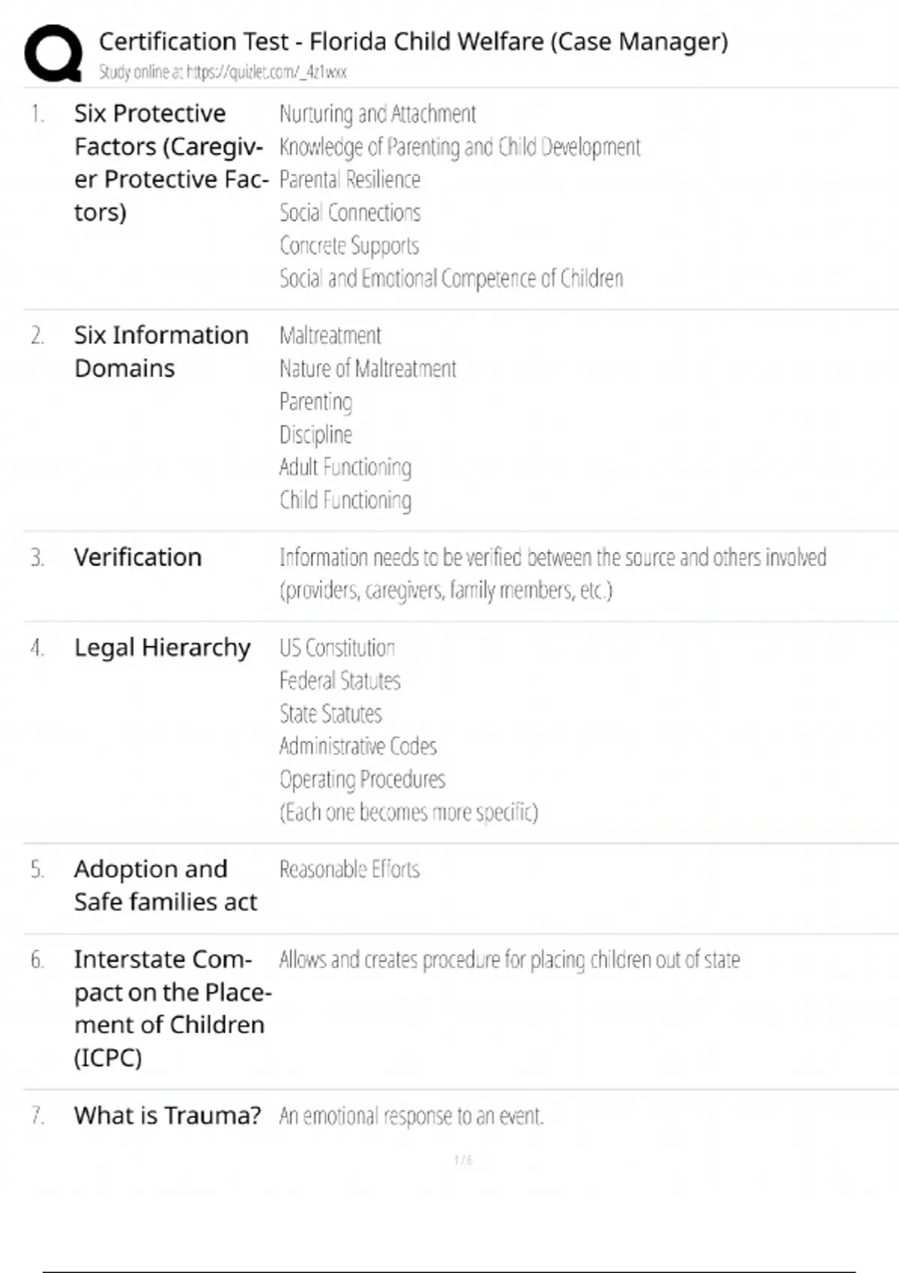This screenshot has height=1273, width=899.
Task: Select 'Adoption and Safe families act' term
Action: click(x=165, y=885)
